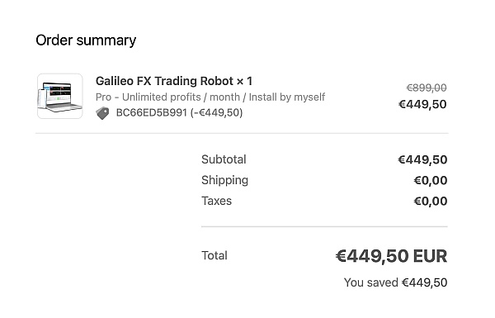Click the Subtotal label
Screen dimensions: 495x318
[224, 159]
